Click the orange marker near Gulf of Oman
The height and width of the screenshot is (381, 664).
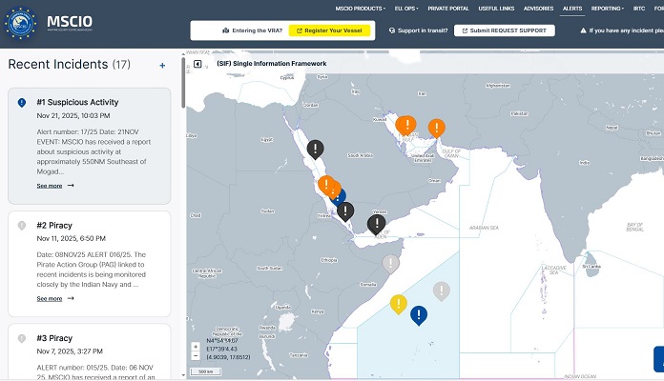[436, 128]
